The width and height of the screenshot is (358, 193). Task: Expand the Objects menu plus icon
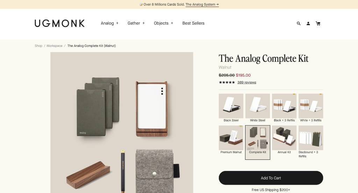point(172,23)
